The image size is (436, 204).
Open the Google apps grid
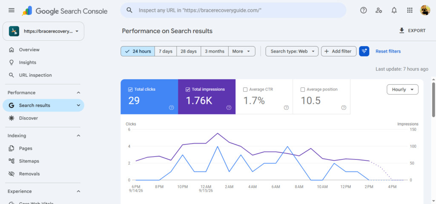(x=410, y=10)
